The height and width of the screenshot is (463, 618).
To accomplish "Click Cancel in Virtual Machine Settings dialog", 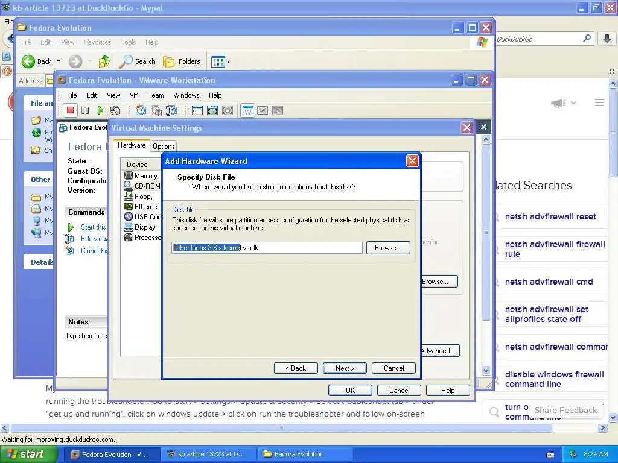I will [399, 391].
